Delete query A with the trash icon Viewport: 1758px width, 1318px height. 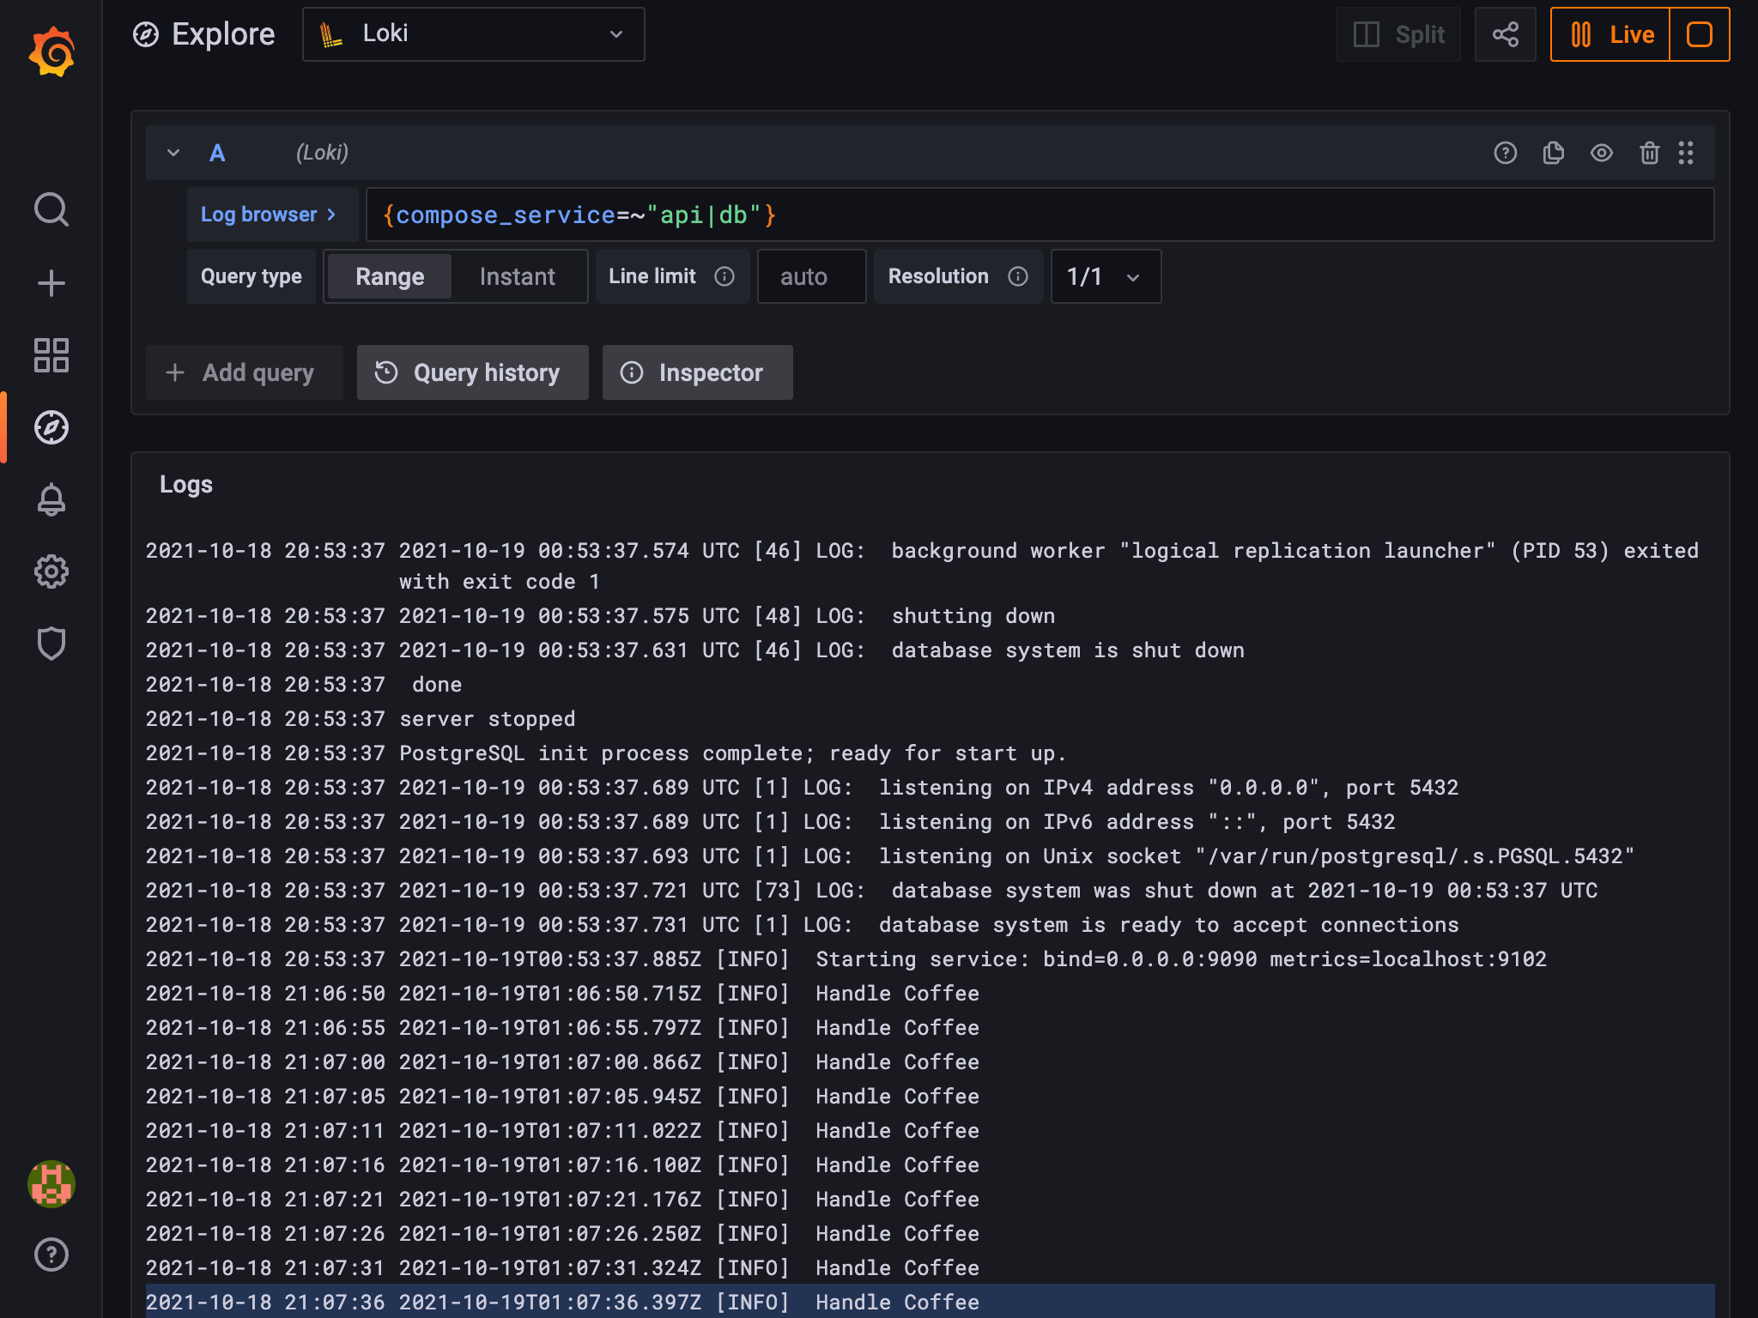pyautogui.click(x=1649, y=153)
